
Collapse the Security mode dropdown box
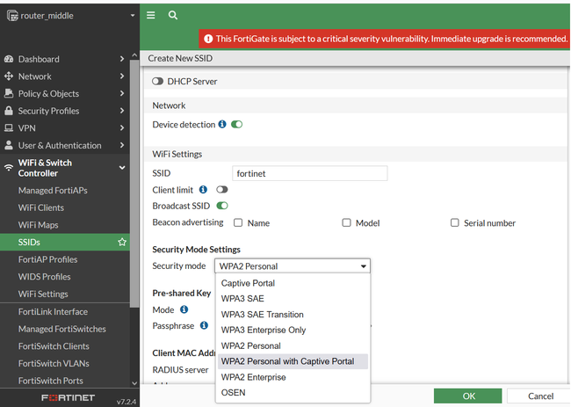click(293, 266)
